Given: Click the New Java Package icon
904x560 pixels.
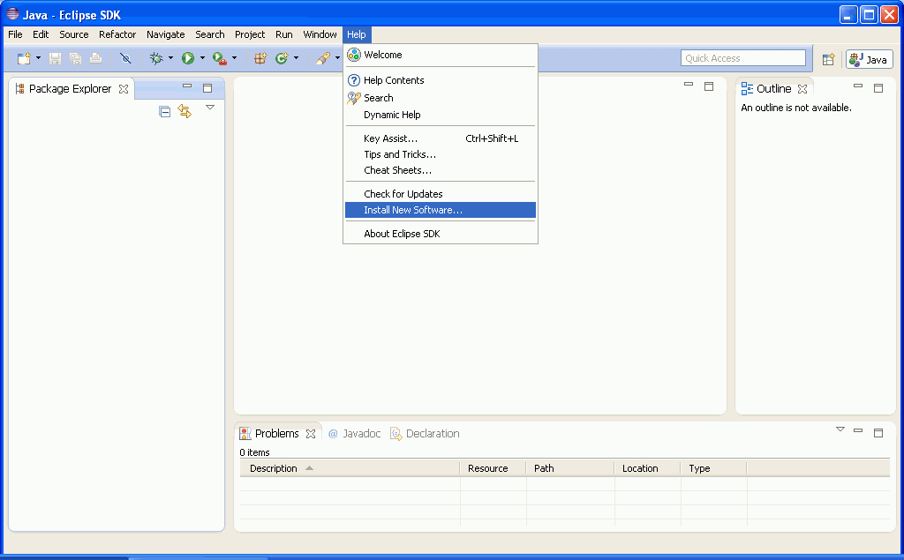Looking at the screenshot, I should coord(260,58).
